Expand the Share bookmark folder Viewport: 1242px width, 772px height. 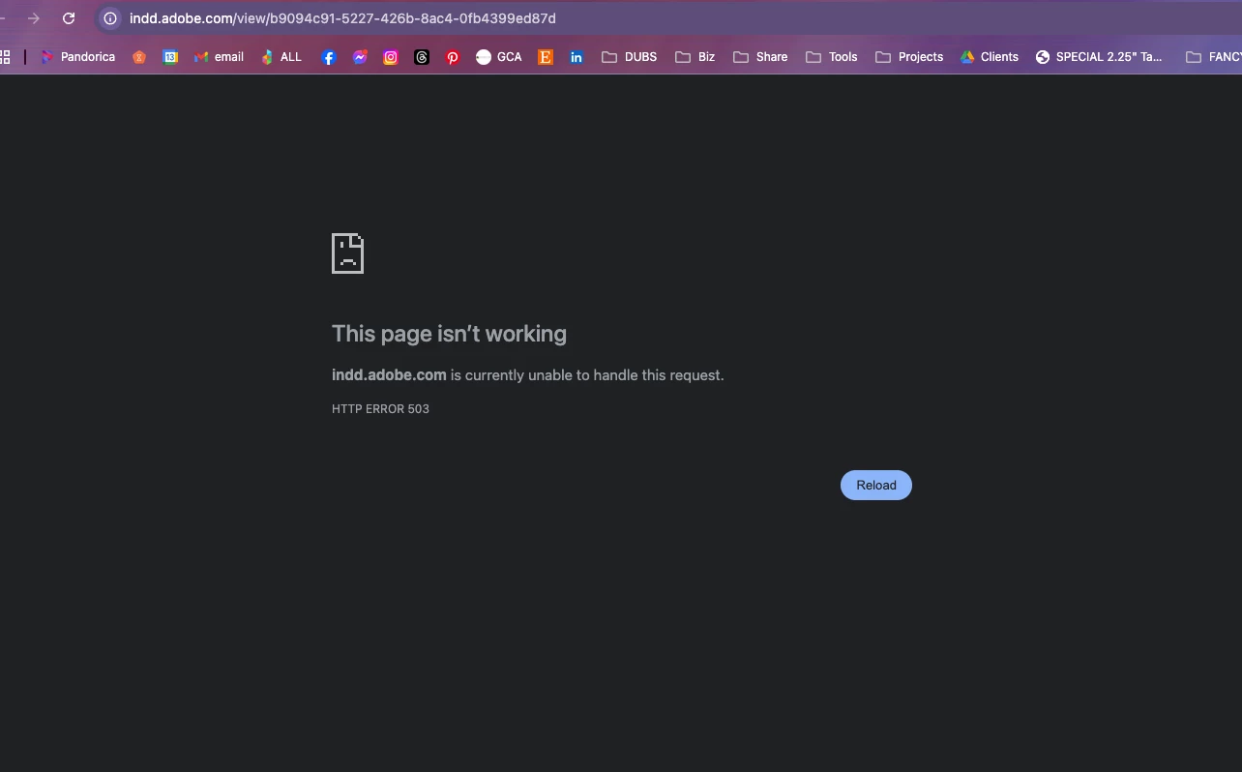click(x=760, y=57)
